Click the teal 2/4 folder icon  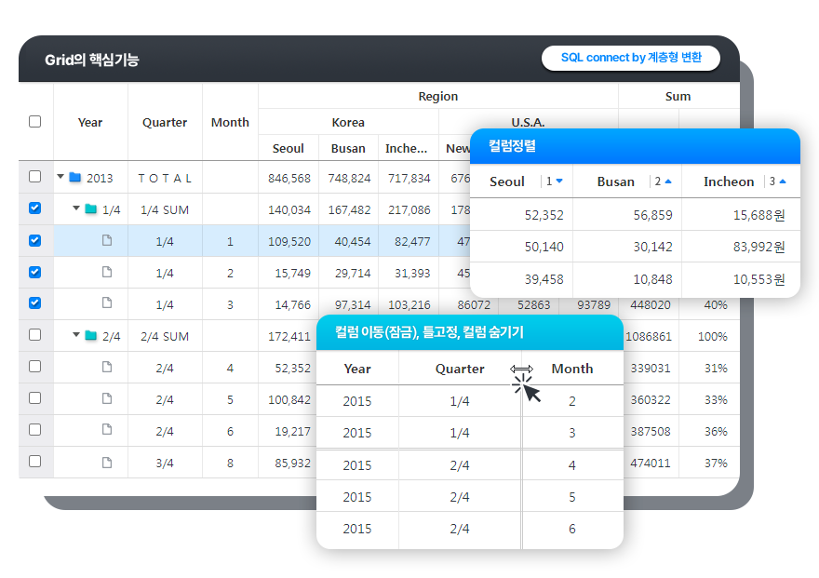91,336
